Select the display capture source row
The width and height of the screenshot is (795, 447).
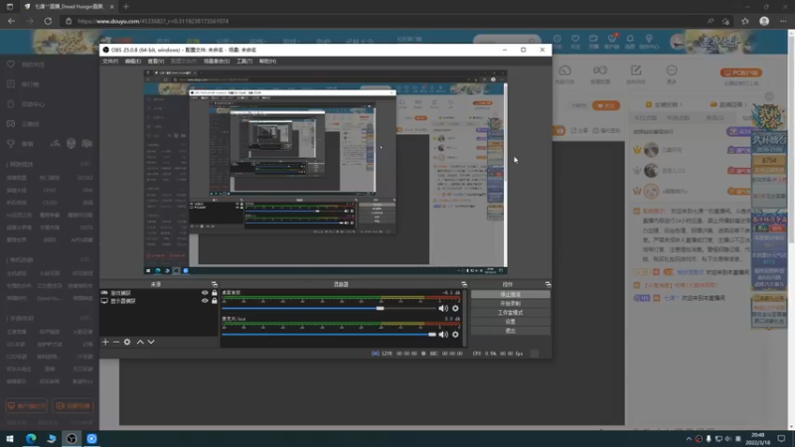pyautogui.click(x=159, y=301)
